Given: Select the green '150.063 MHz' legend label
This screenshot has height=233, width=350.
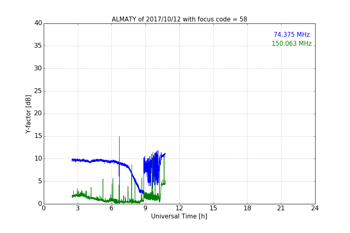Looking at the screenshot, I should tap(292, 43).
